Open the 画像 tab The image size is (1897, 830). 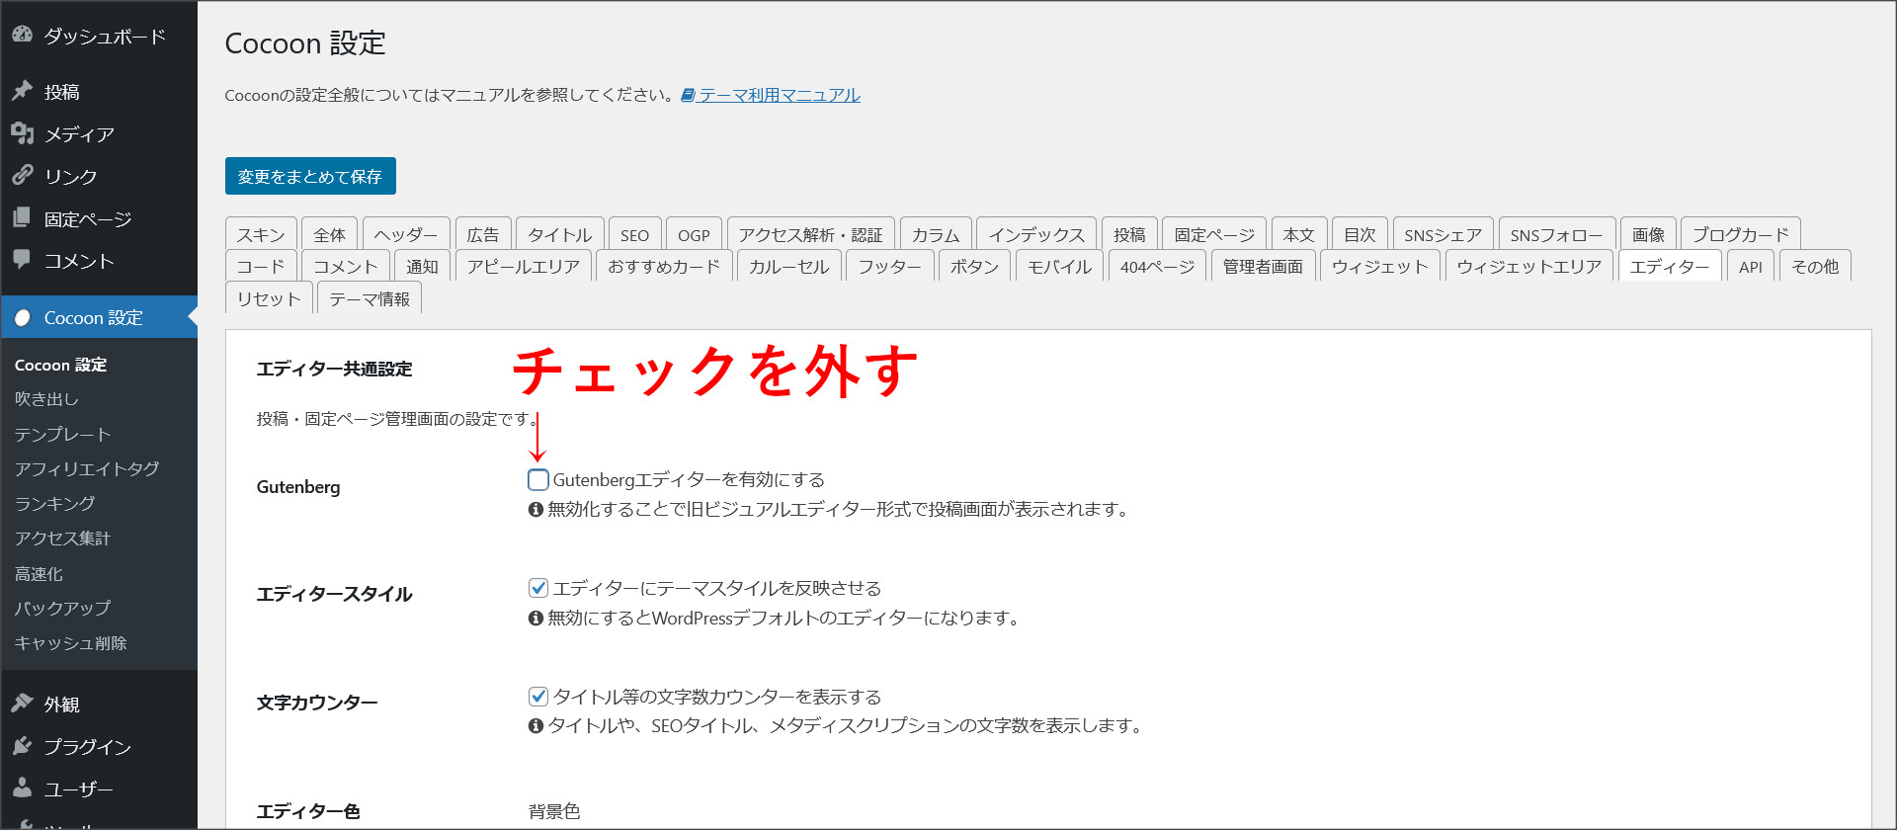click(1648, 234)
